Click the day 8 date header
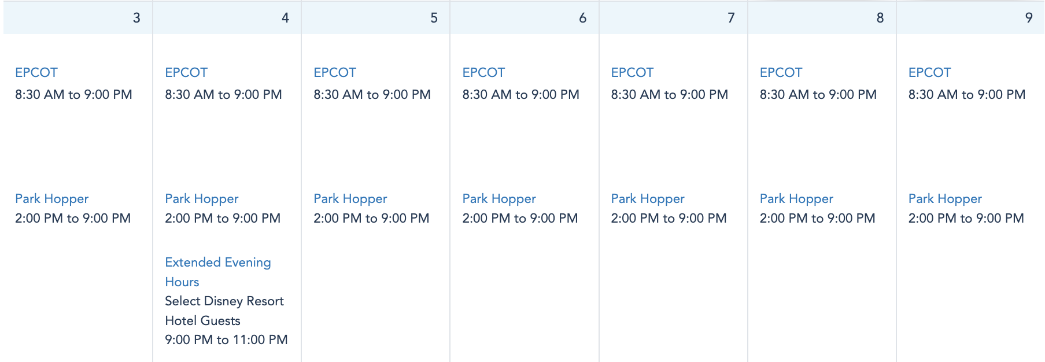The height and width of the screenshot is (362, 1045). pos(880,18)
